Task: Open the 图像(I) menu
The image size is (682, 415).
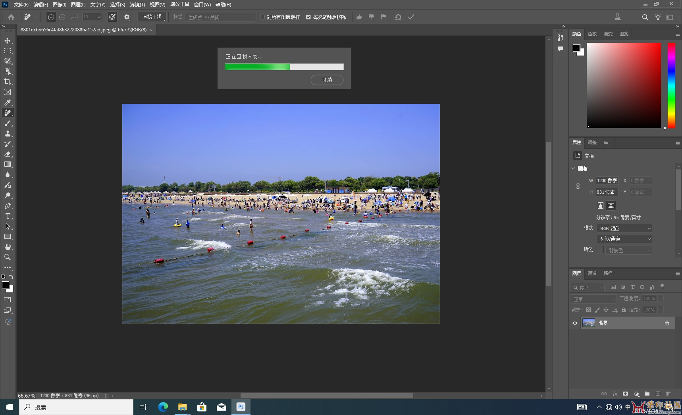Action: (x=60, y=5)
